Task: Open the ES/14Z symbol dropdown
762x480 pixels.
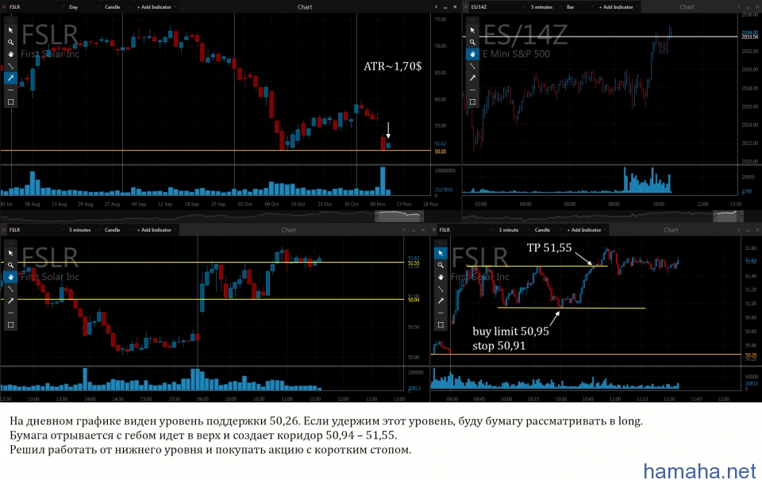Action: (x=497, y=7)
